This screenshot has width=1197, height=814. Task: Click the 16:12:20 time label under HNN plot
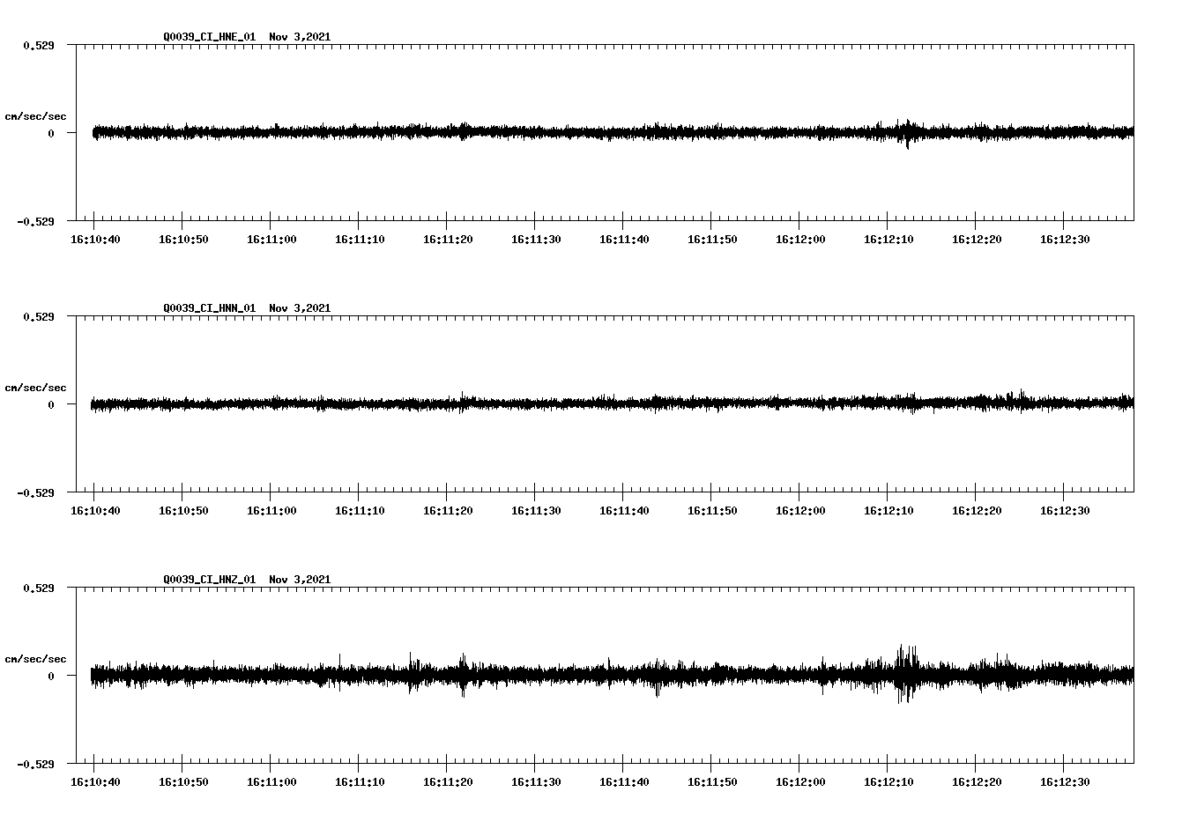pyautogui.click(x=977, y=511)
